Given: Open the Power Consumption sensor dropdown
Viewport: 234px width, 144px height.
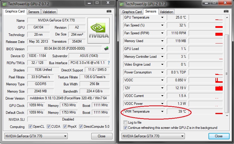Looking at the screenshot, I should click(x=162, y=72).
